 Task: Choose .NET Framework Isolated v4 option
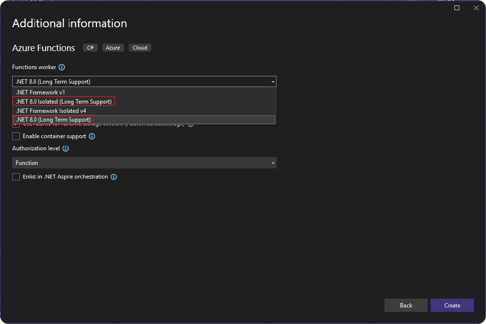(51, 110)
